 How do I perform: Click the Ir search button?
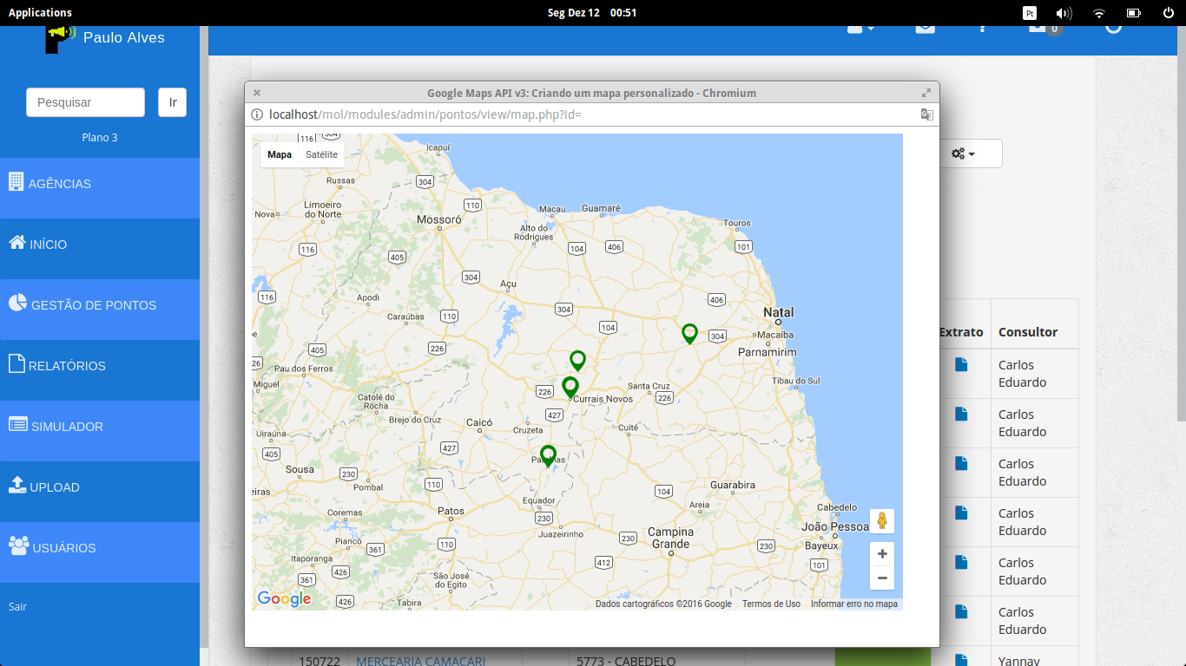(x=172, y=102)
